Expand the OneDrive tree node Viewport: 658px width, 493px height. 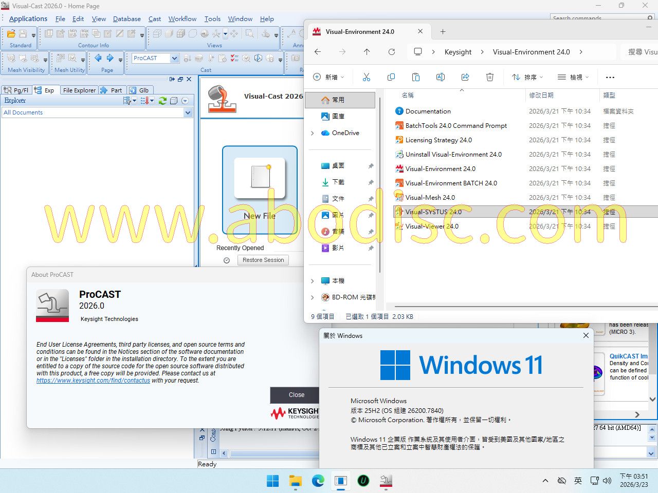312,133
